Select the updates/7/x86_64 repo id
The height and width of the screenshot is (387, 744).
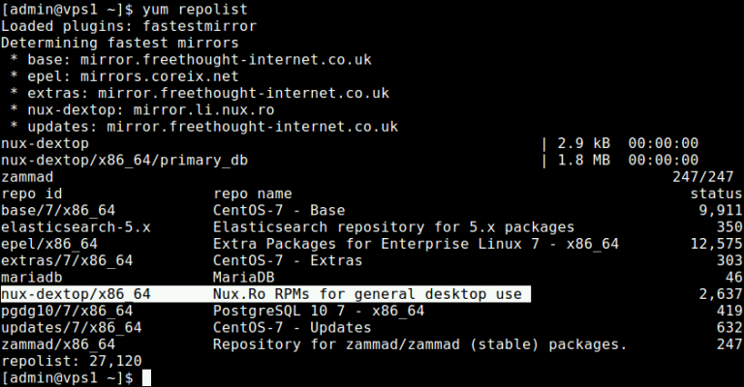tap(72, 328)
